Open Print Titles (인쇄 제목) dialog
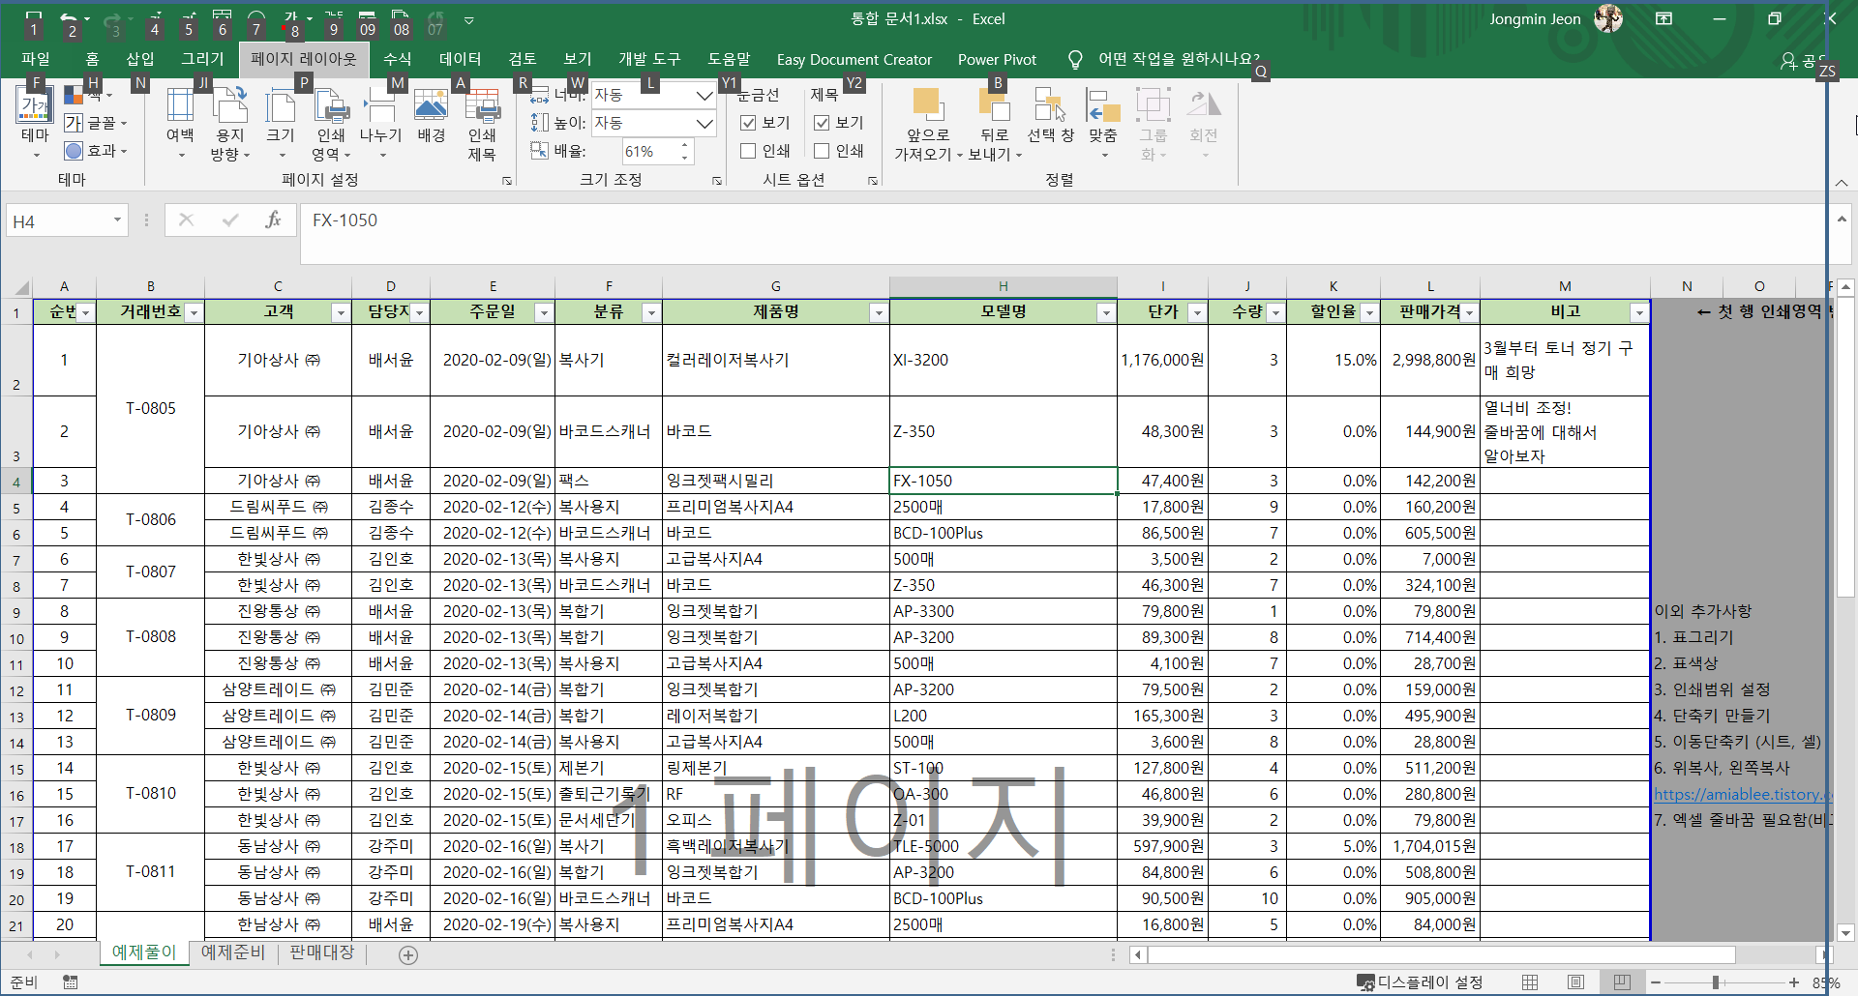The height and width of the screenshot is (996, 1858). point(482,123)
